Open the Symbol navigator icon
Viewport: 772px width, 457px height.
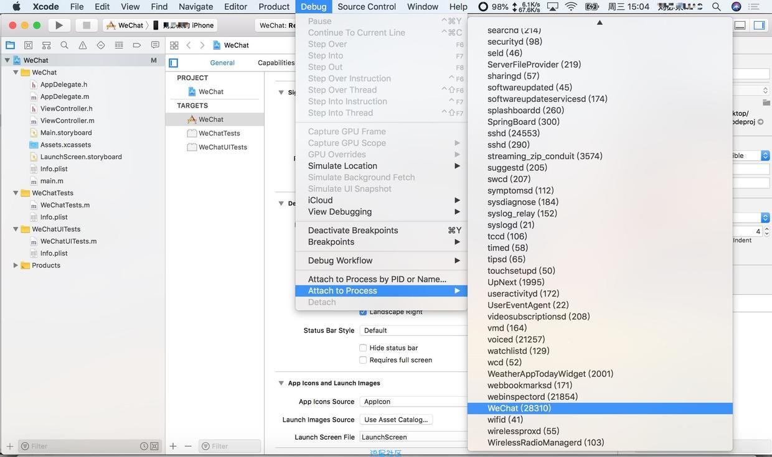click(46, 45)
